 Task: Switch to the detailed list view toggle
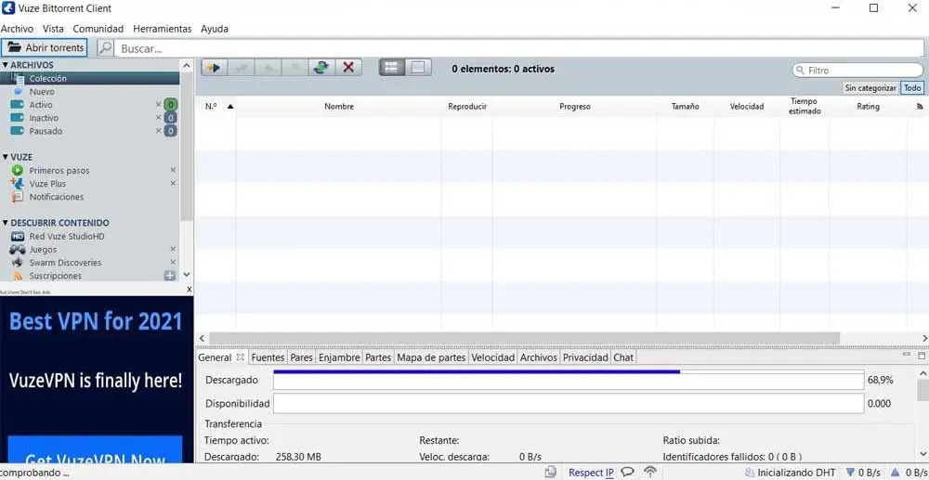(392, 68)
